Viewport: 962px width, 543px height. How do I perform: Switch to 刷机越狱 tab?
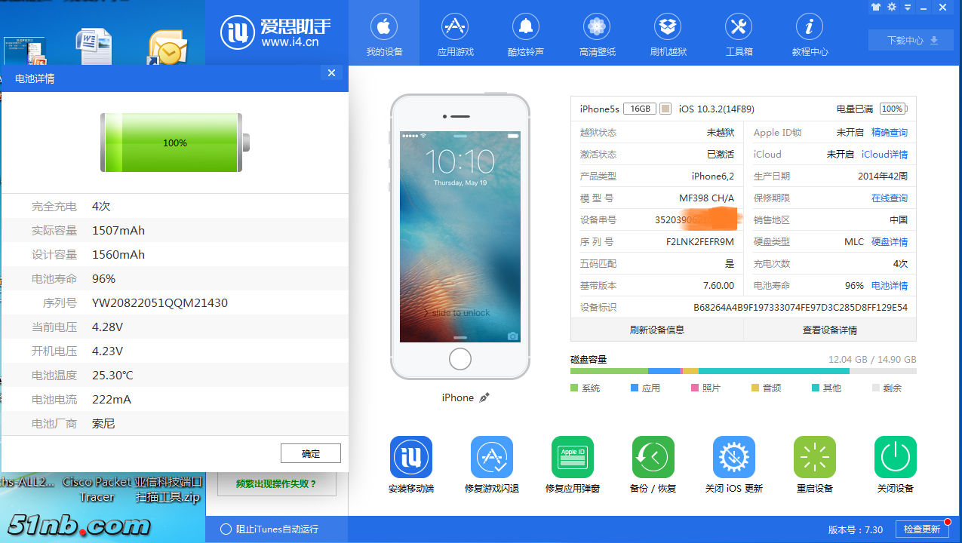pos(668,33)
